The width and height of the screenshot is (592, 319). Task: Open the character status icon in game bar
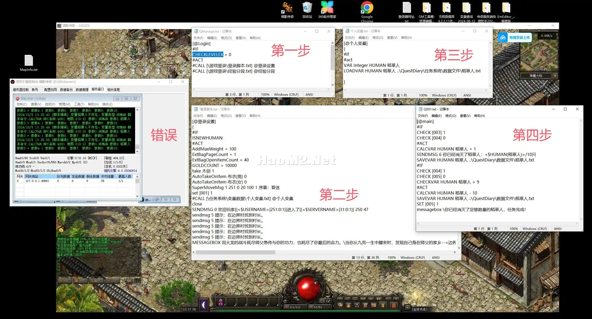340,306
